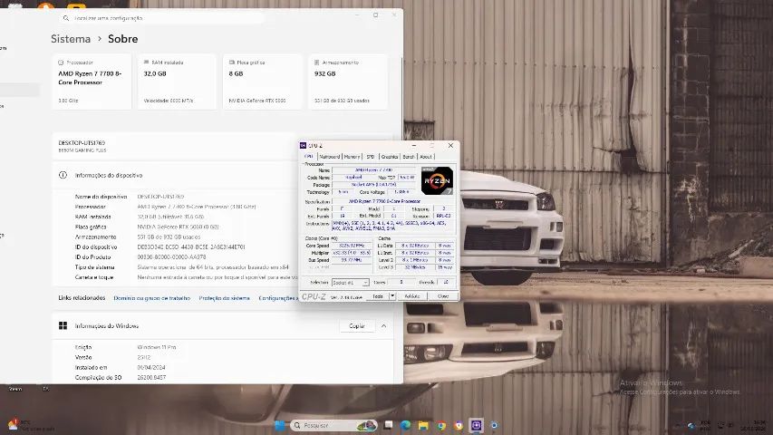Click the Placa gráfica card
Image resolution: width=773 pixels, height=435 pixels.
click(x=262, y=82)
